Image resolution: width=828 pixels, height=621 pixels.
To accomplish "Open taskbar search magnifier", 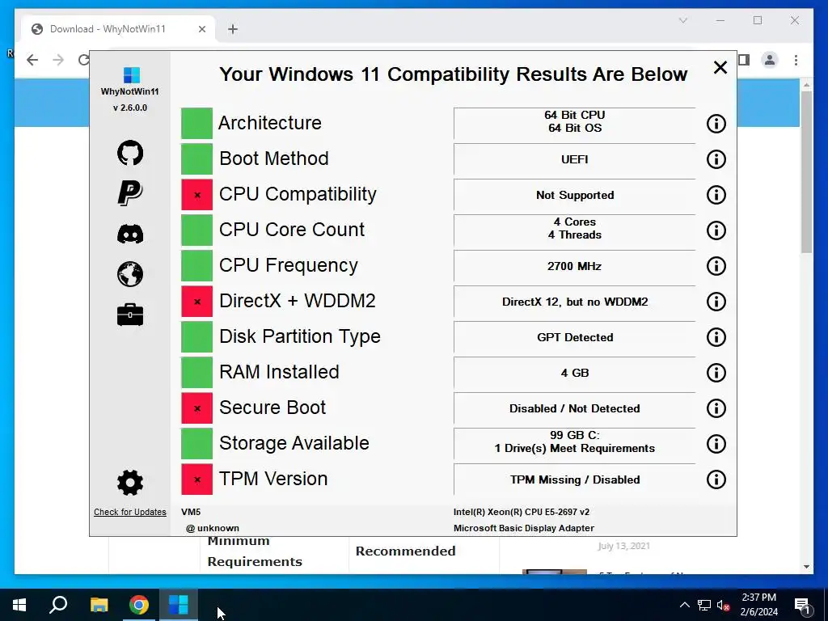I will coord(58,605).
